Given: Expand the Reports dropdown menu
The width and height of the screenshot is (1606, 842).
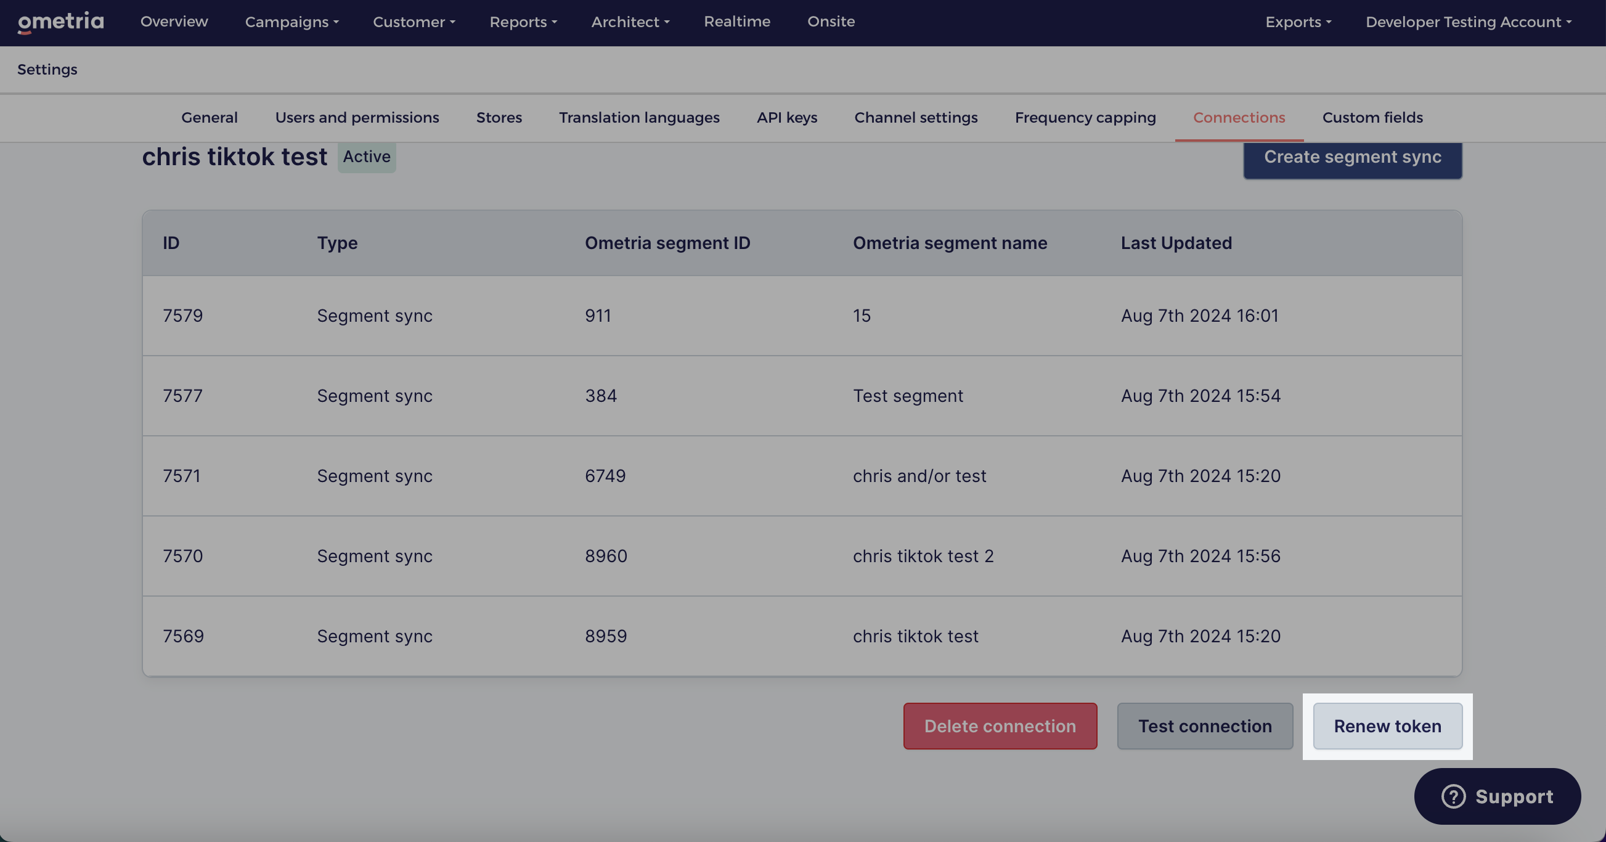Looking at the screenshot, I should coord(523,22).
